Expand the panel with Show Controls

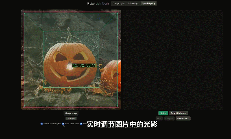[x=183, y=118]
